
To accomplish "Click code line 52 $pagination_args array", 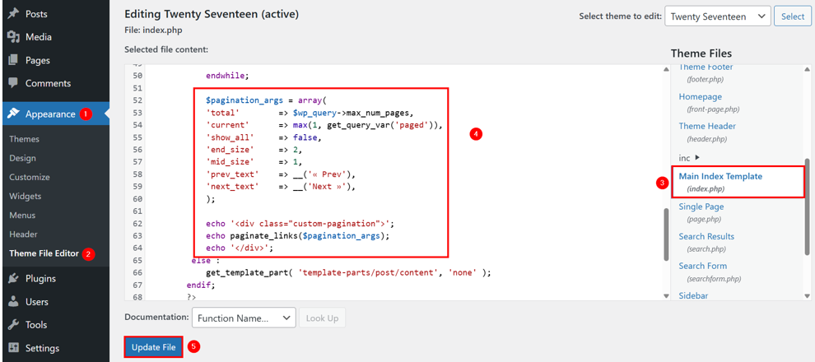I will [265, 100].
